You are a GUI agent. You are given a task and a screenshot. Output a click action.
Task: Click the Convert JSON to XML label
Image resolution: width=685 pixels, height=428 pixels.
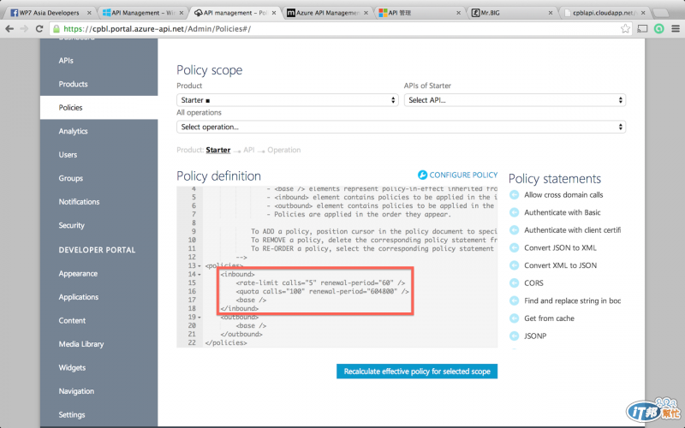(560, 247)
